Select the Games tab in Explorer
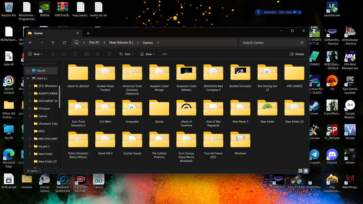This screenshot has width=363, height=204. 53,33
